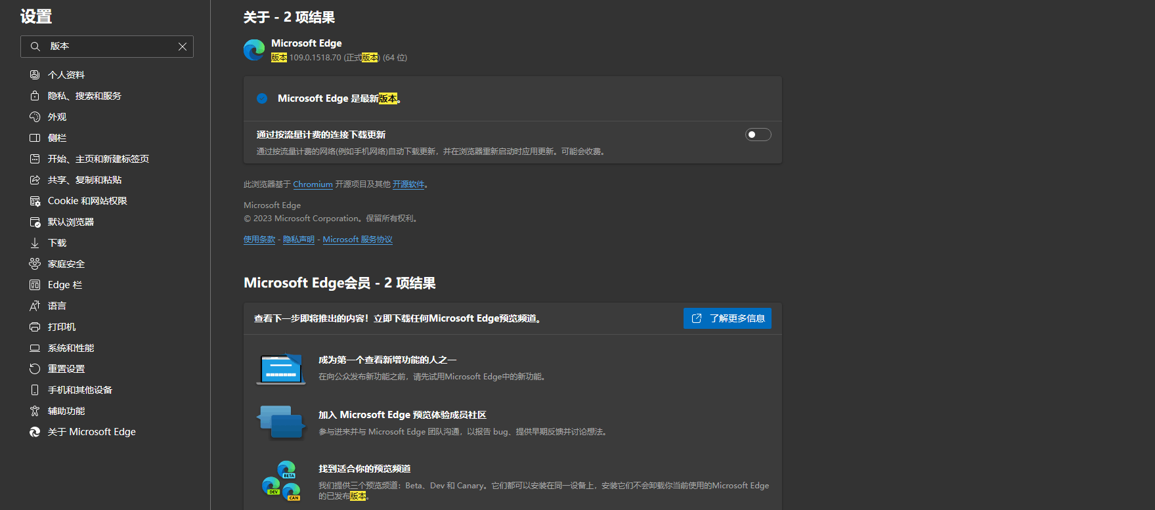Click the settings search field containing 版本
1155x510 pixels.
(x=107, y=47)
